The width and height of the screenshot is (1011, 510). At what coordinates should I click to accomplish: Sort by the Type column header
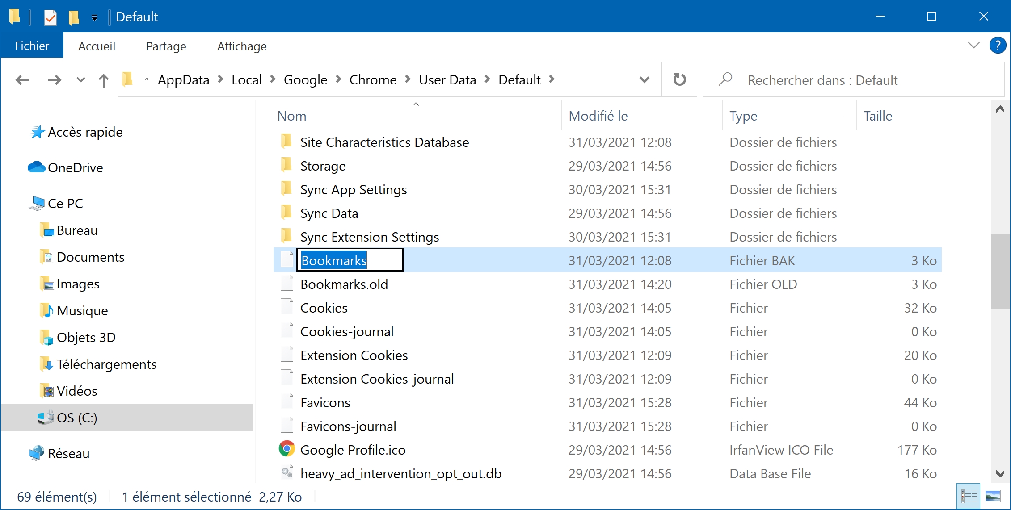[743, 116]
